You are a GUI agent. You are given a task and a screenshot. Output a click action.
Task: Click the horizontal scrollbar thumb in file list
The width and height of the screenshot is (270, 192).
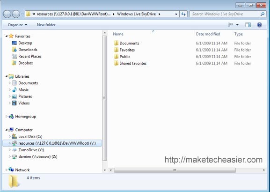[175, 170]
